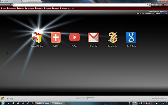Viewport: 168px width, 105px height.
Task: Click the green ball taskbar icon
Action: coord(23,103)
